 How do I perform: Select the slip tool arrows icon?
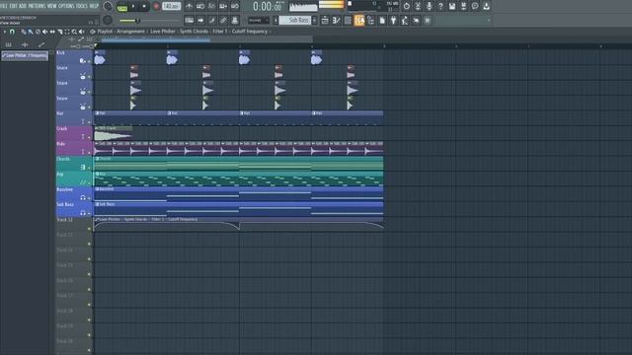click(x=52, y=32)
